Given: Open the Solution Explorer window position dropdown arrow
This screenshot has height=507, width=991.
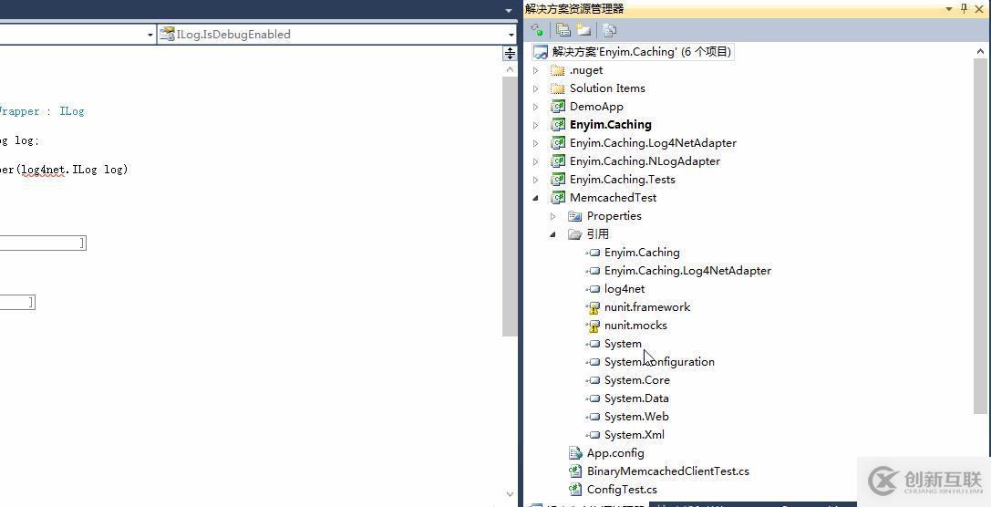Looking at the screenshot, I should (949, 9).
